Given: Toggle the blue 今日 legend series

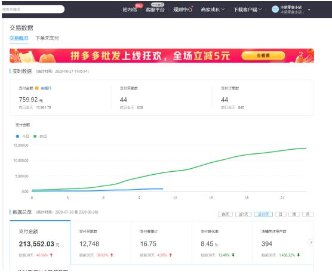Looking at the screenshot, I should click(23, 136).
